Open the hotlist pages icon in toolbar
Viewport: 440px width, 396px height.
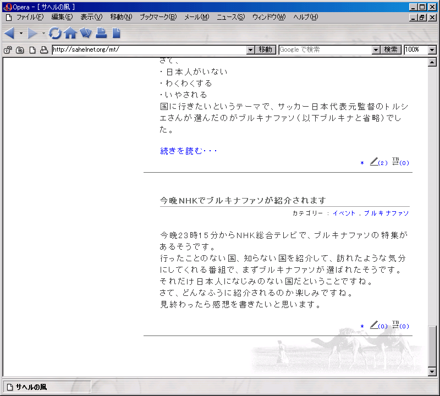coord(86,33)
